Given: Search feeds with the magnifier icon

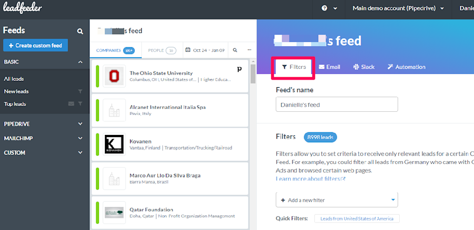Looking at the screenshot, I should pyautogui.click(x=80, y=31).
